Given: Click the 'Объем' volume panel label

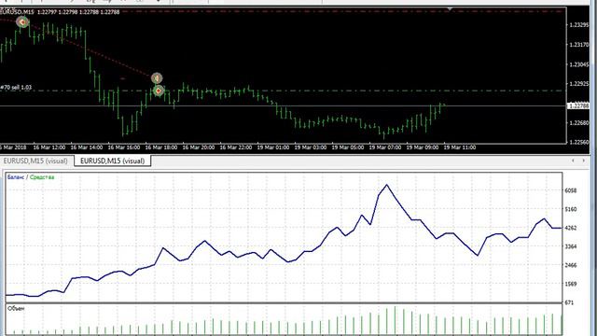Looking at the screenshot, I should [16, 309].
